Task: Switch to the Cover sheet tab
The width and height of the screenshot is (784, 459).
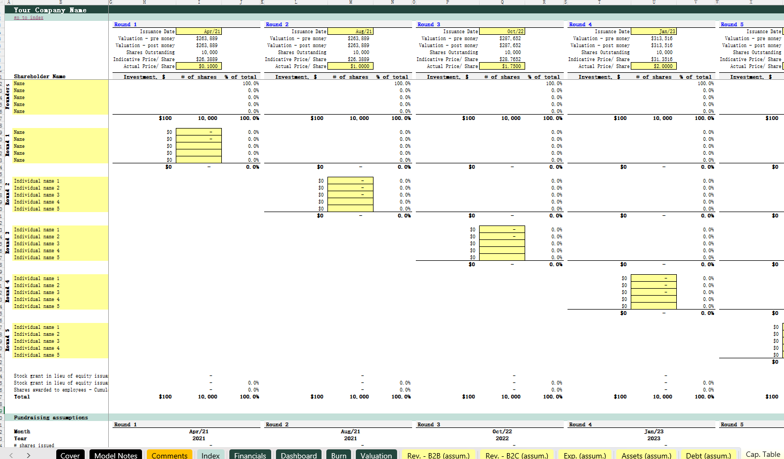Action: 70,455
